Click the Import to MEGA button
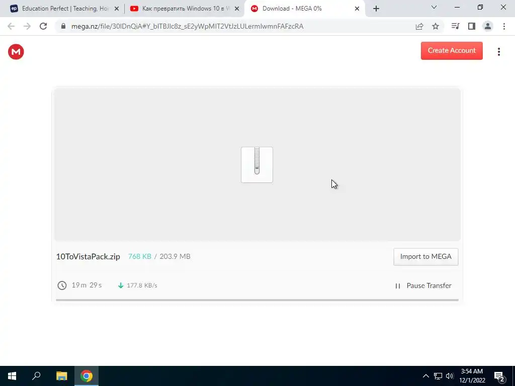Screen dimensions: 515x386 (x=425, y=257)
